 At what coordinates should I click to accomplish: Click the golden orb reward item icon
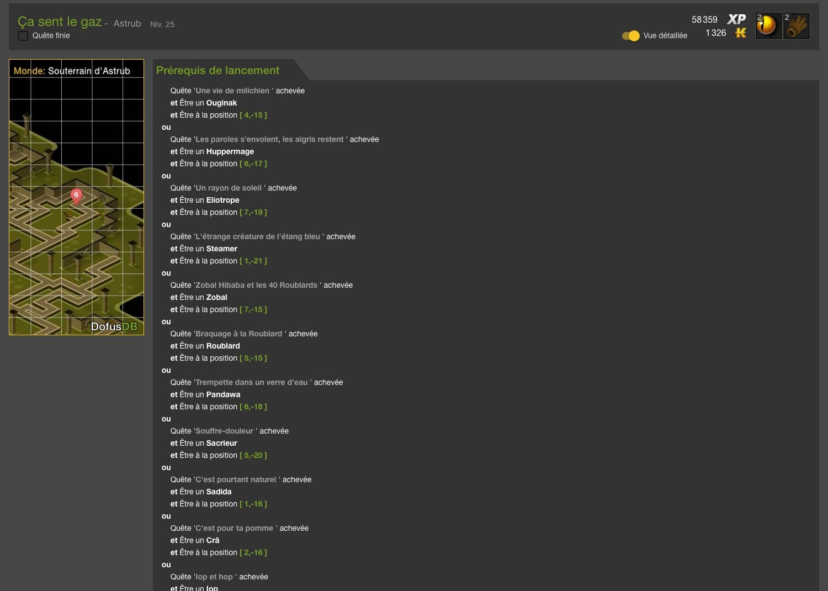[x=768, y=25]
